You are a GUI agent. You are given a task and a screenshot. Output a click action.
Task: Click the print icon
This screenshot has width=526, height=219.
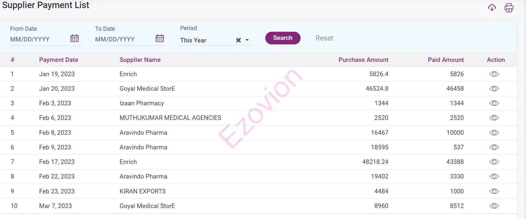coord(509,7)
